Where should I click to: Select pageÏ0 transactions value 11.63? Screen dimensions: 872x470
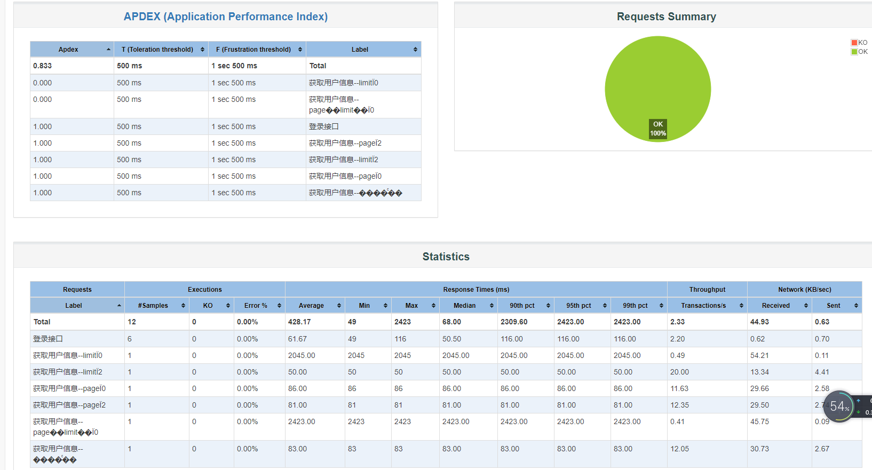coord(679,388)
